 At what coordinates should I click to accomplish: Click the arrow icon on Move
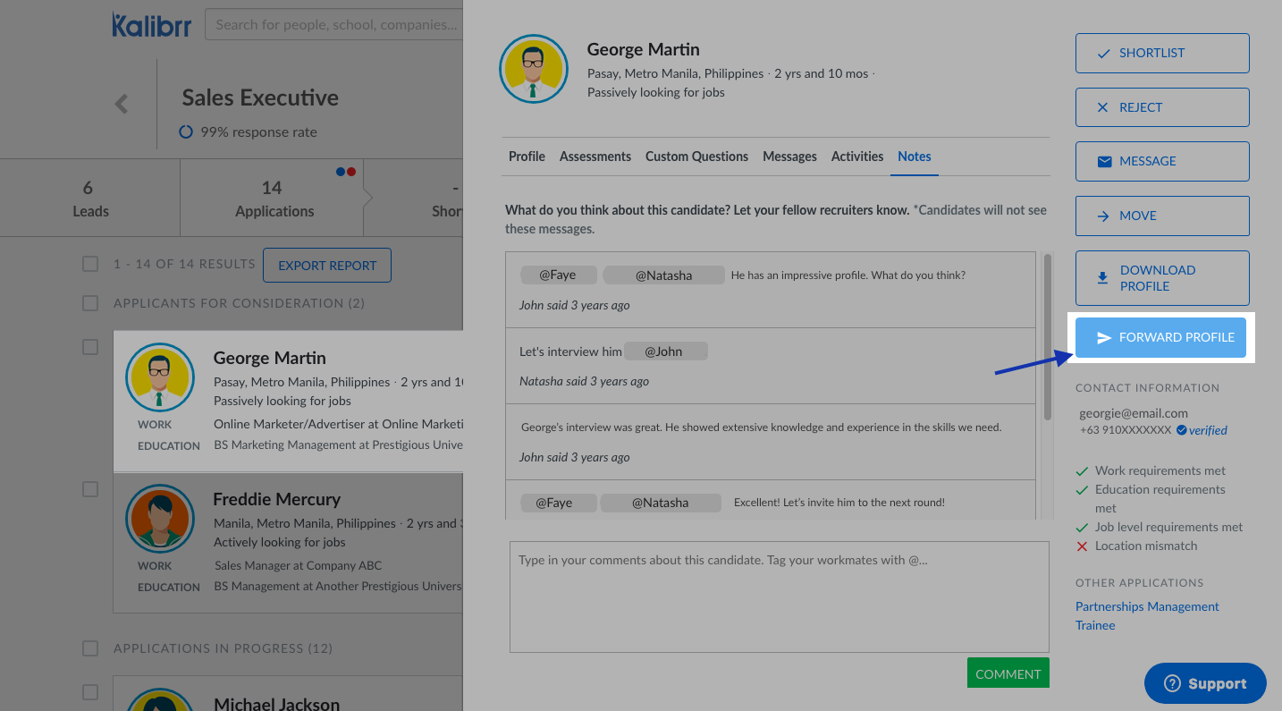(x=1103, y=216)
